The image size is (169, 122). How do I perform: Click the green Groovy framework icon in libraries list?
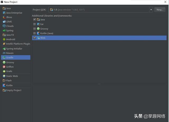click(x=38, y=29)
